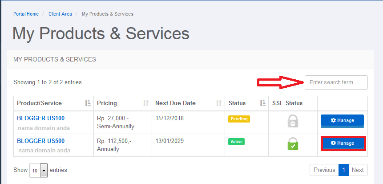The height and width of the screenshot is (184, 383).
Task: Click the Active status badge
Action: [237, 142]
